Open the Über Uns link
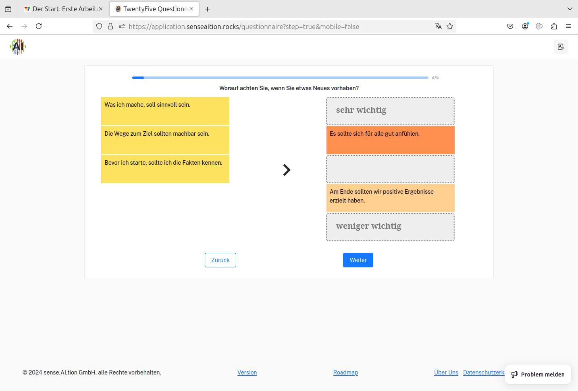 pyautogui.click(x=446, y=372)
